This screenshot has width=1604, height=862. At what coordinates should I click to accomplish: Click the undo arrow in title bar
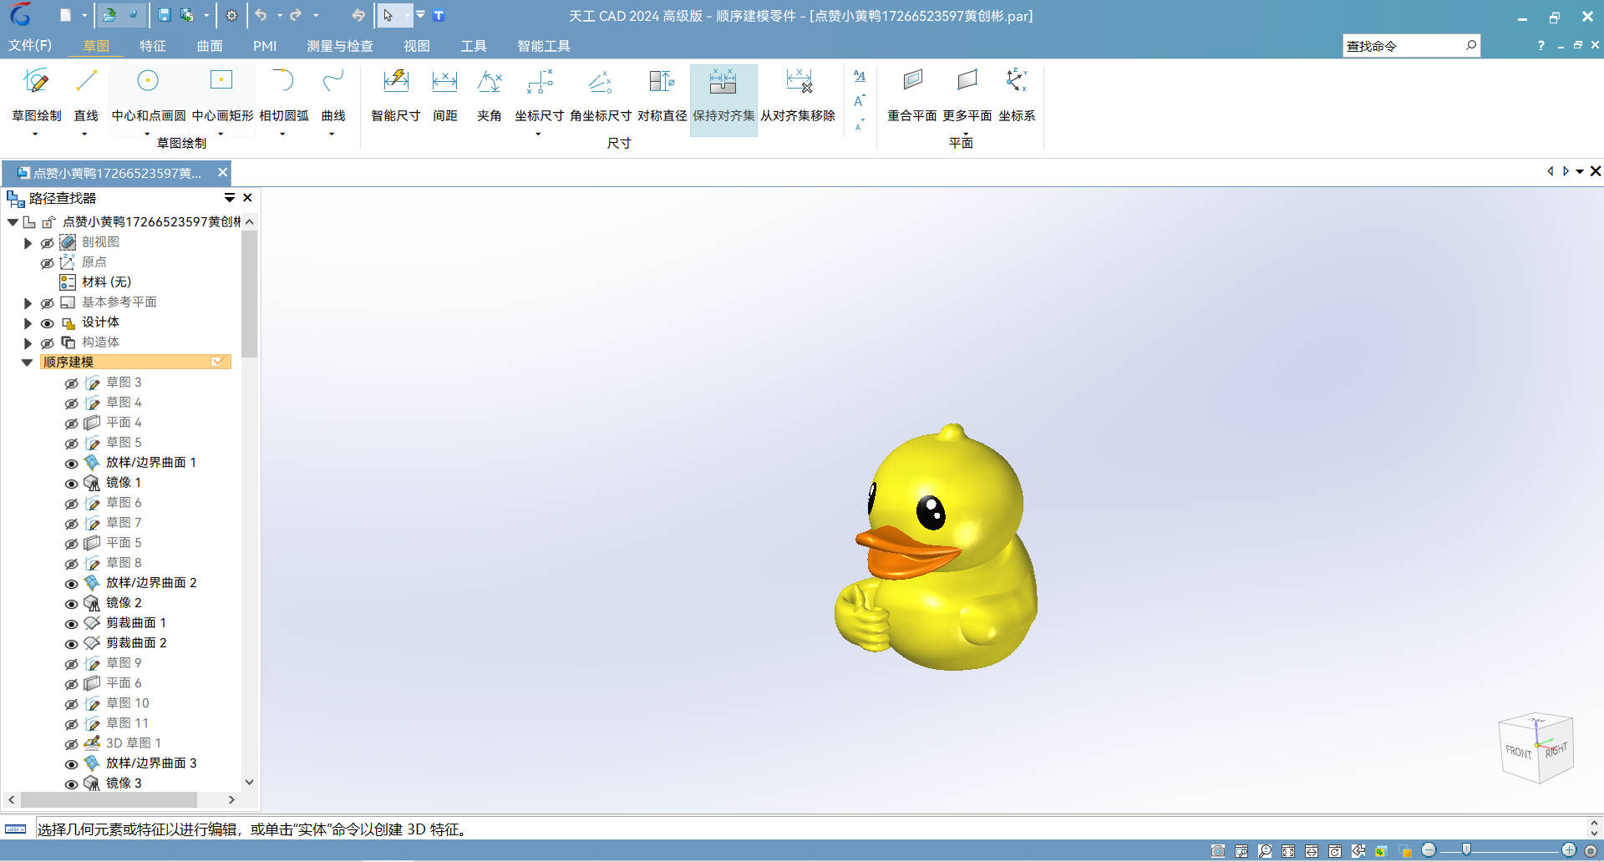(x=261, y=15)
